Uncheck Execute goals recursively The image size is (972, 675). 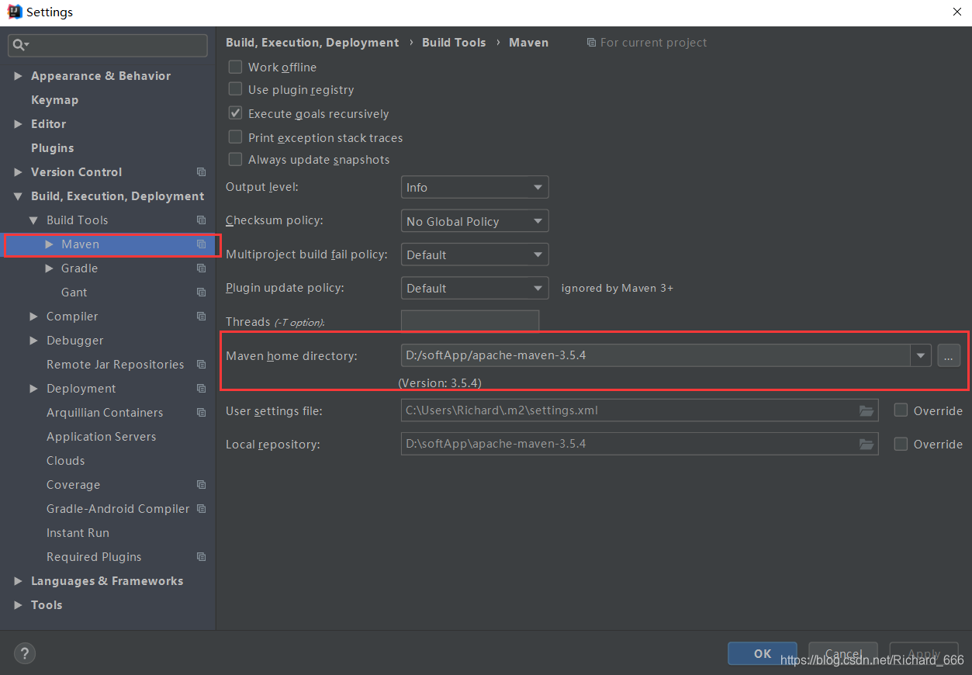click(235, 113)
